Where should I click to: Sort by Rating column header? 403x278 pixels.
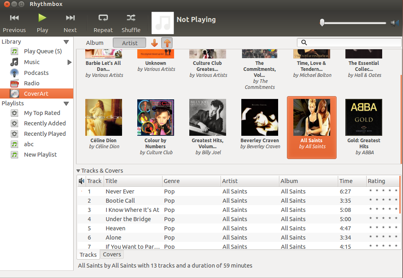(383, 181)
